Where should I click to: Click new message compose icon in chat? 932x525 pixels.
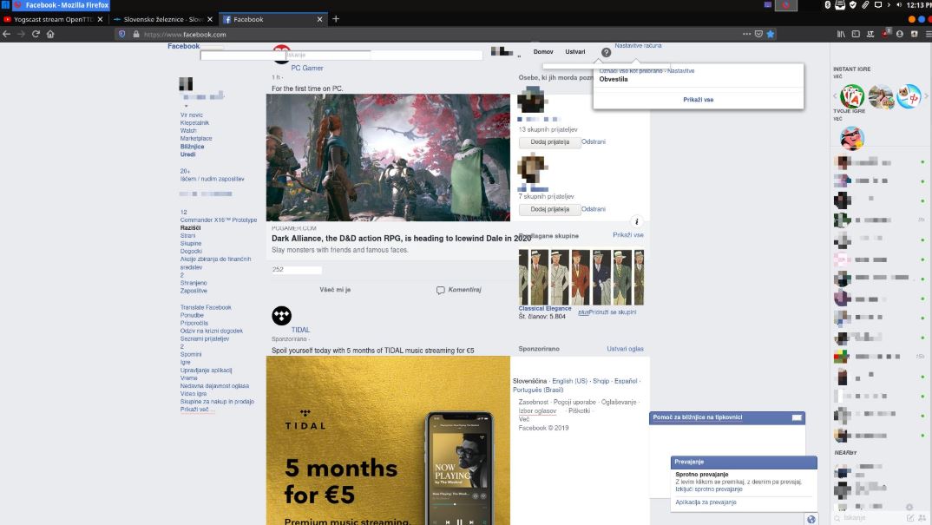(x=910, y=518)
